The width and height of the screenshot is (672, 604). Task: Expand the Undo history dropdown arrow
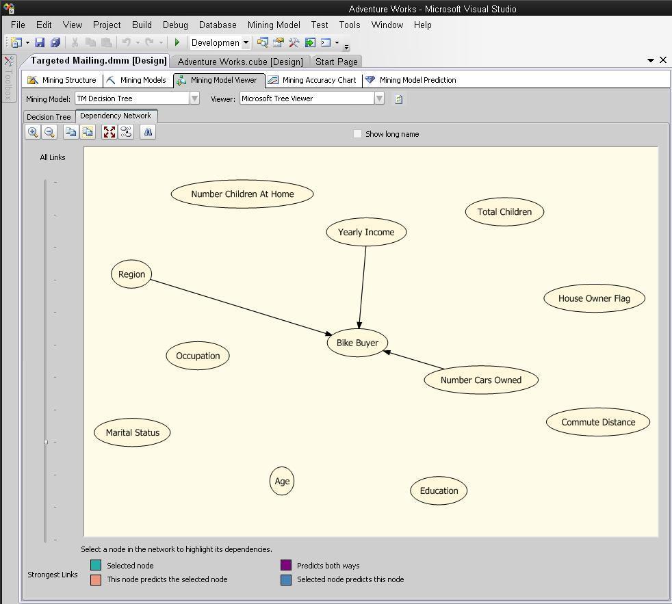click(138, 42)
